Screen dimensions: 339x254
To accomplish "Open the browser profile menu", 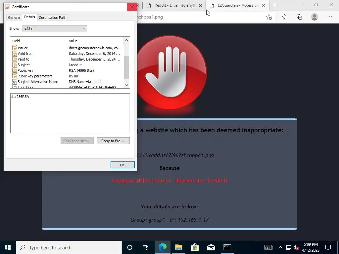I will 315,17.
